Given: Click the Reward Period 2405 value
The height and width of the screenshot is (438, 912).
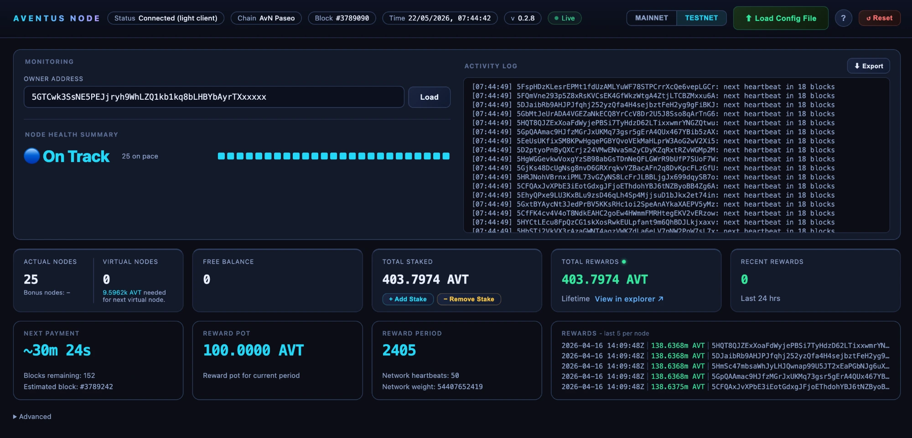Looking at the screenshot, I should click(x=399, y=351).
